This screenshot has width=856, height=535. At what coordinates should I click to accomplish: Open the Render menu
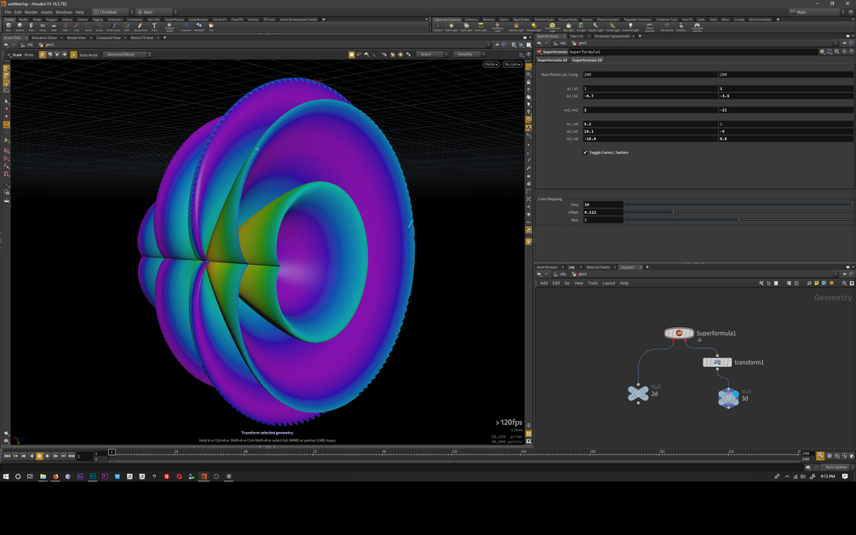point(32,12)
